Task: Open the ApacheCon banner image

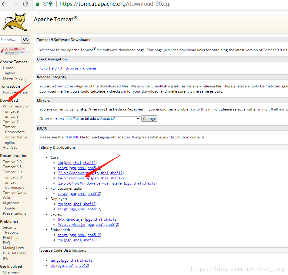Action: 15,51
